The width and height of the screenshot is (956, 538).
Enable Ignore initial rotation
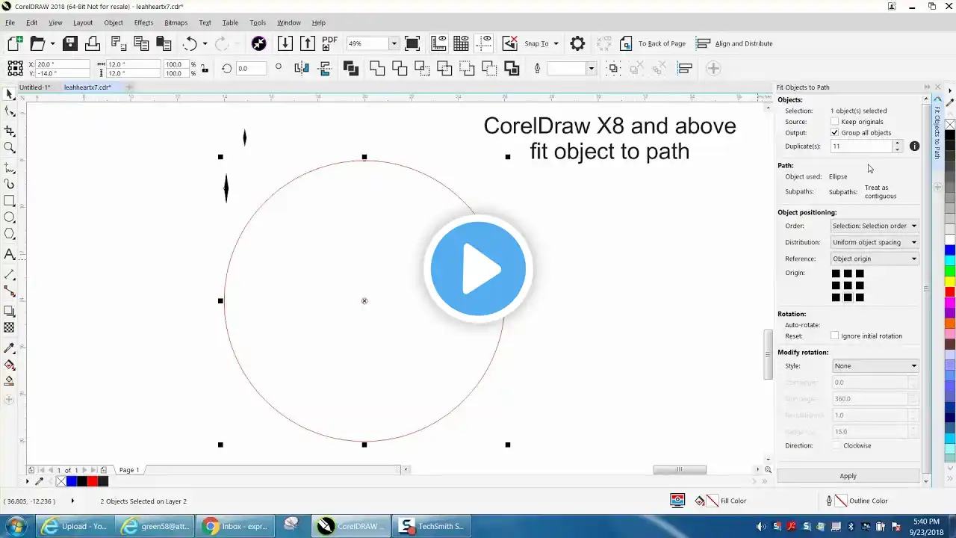835,336
